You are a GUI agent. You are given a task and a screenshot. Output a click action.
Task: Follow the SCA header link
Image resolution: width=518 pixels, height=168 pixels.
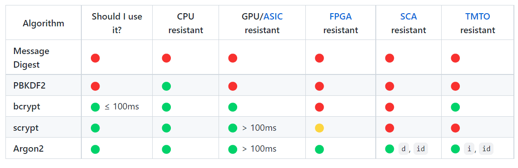pyautogui.click(x=408, y=16)
